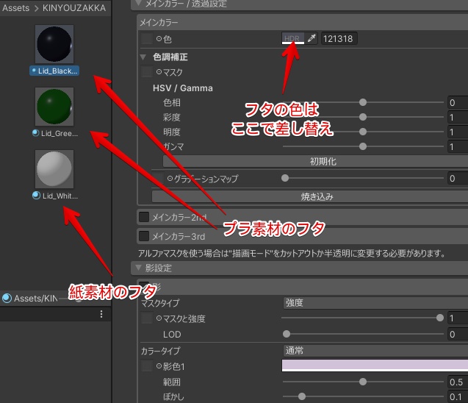
Task: Enable the メインカラー3rd checkbox
Action: [x=144, y=236]
